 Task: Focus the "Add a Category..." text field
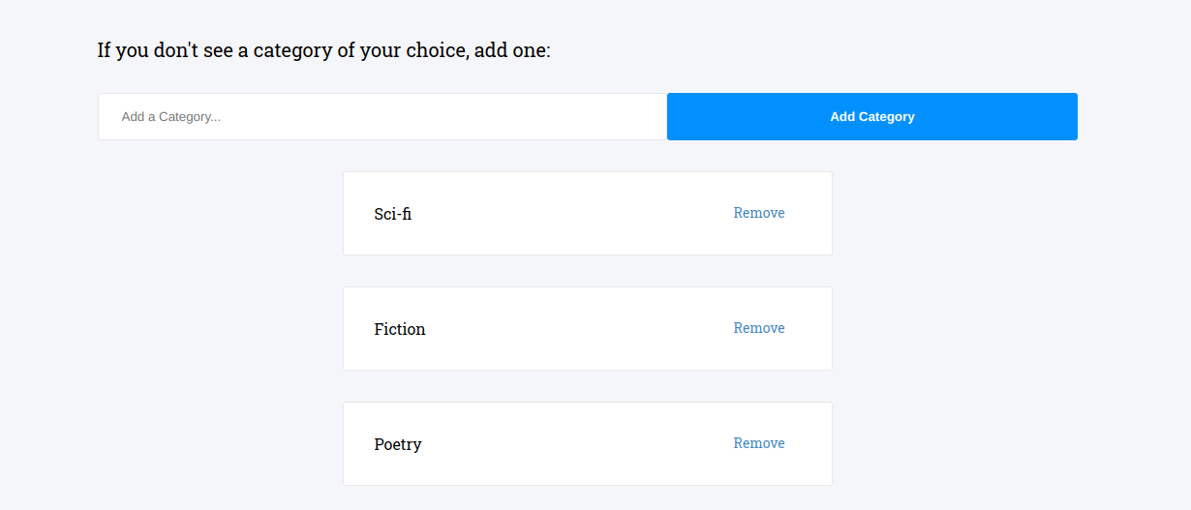point(382,117)
